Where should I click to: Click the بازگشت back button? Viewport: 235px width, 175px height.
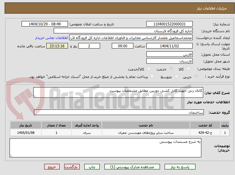click(72, 167)
